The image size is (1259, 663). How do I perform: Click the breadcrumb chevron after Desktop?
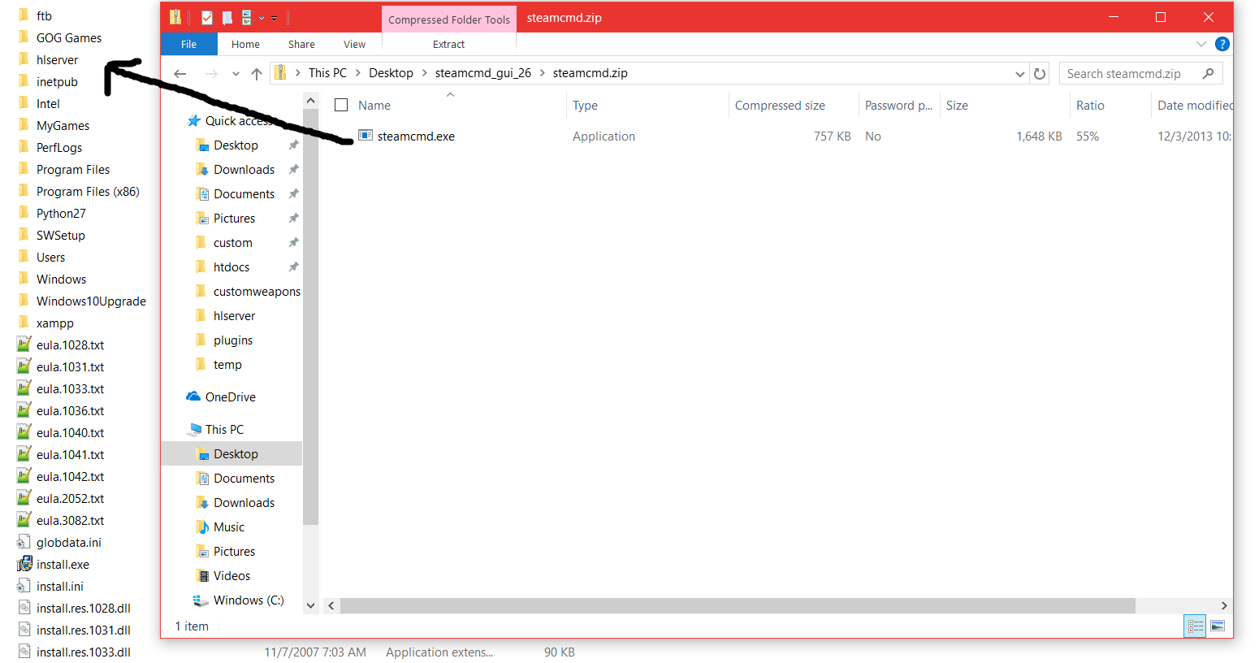click(x=424, y=73)
